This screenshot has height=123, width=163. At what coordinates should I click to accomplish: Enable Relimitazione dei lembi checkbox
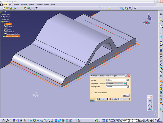tap(92, 92)
